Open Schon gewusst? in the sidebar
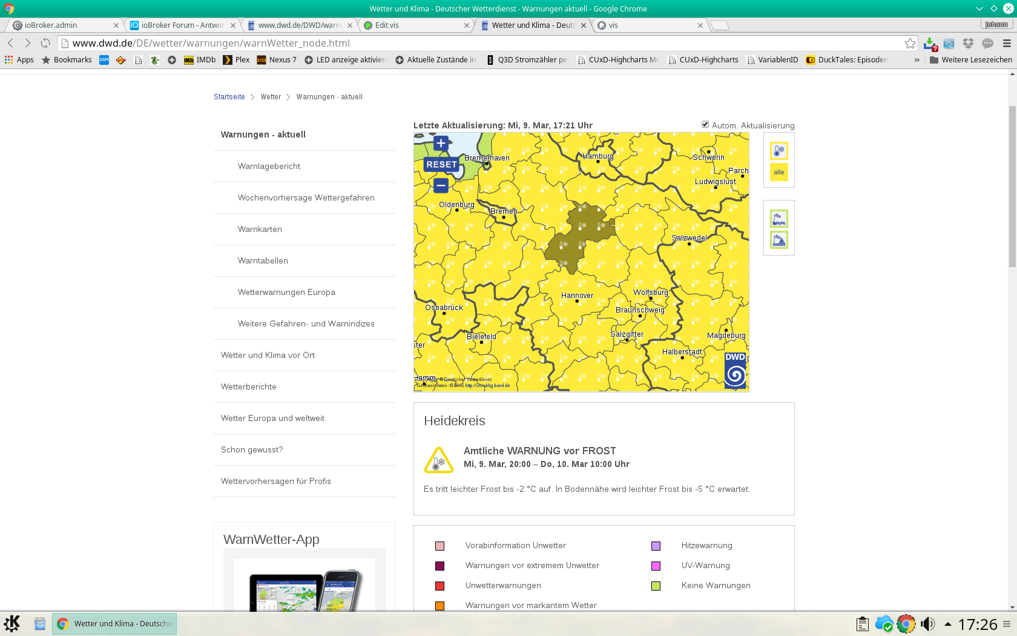 [x=252, y=449]
